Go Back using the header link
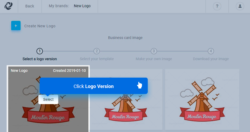Screen dimensions: 250x132 click(x=30, y=6)
